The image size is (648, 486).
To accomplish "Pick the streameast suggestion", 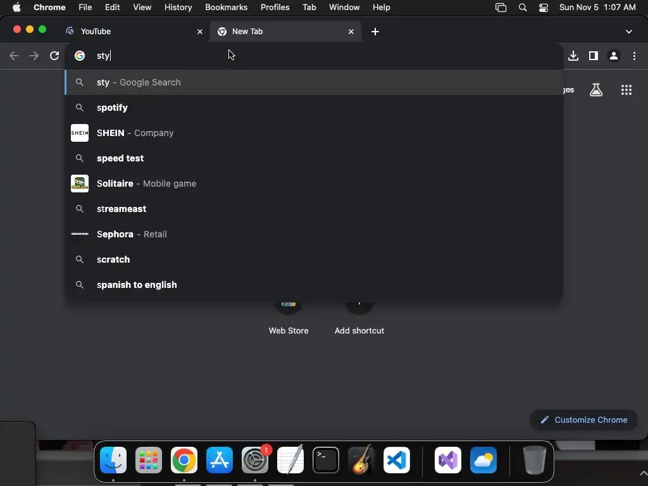I will (314, 209).
